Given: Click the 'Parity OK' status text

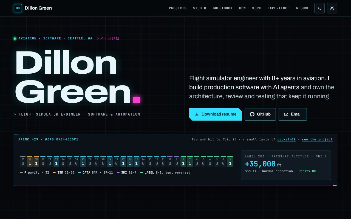Looking at the screenshot, I should (x=307, y=171).
